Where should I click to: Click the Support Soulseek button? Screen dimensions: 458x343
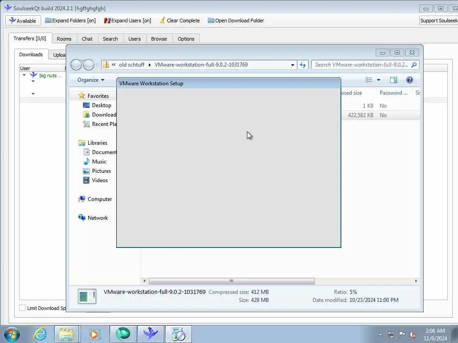[438, 21]
